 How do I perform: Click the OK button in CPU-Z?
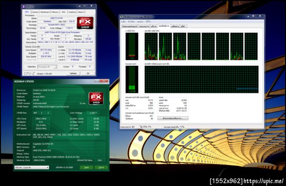pyautogui.click(x=88, y=73)
